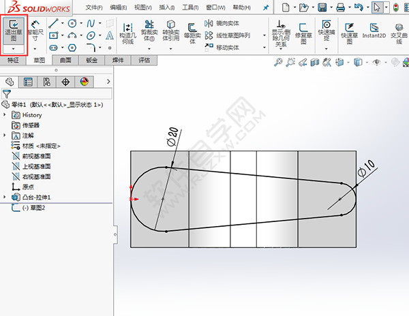Switch to the 钣金 (Sheet Metal) tab
Viewport: 409px width, 316px height.
click(92, 61)
